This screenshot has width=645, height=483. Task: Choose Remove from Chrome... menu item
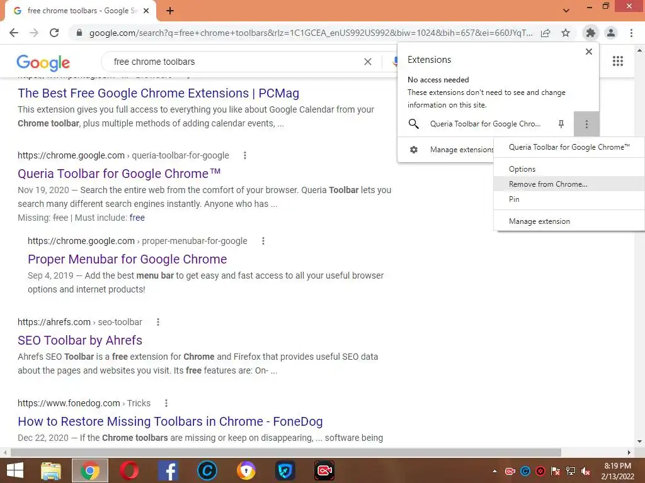[569, 184]
